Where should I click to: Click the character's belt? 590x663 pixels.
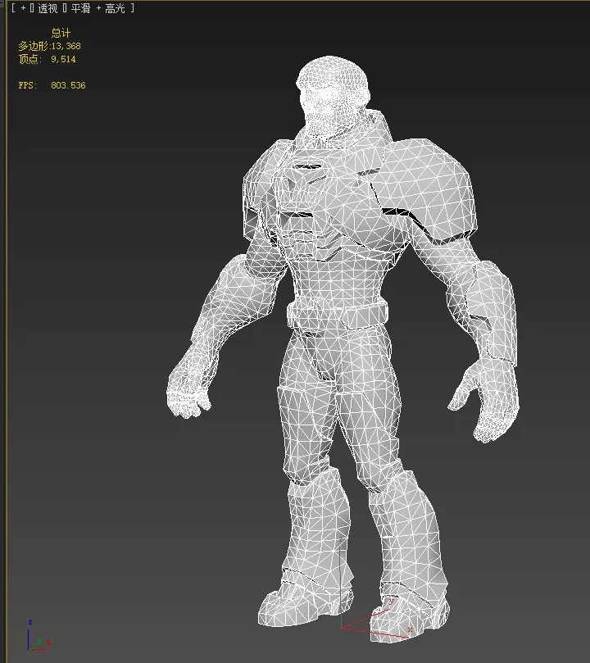(x=338, y=315)
